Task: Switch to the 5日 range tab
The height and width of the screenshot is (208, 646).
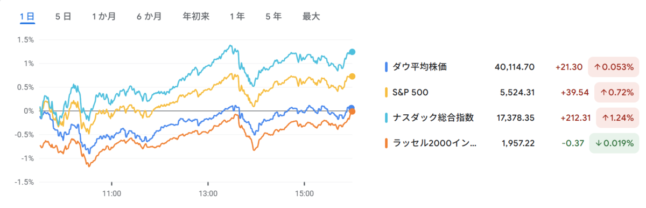Action: (x=63, y=17)
